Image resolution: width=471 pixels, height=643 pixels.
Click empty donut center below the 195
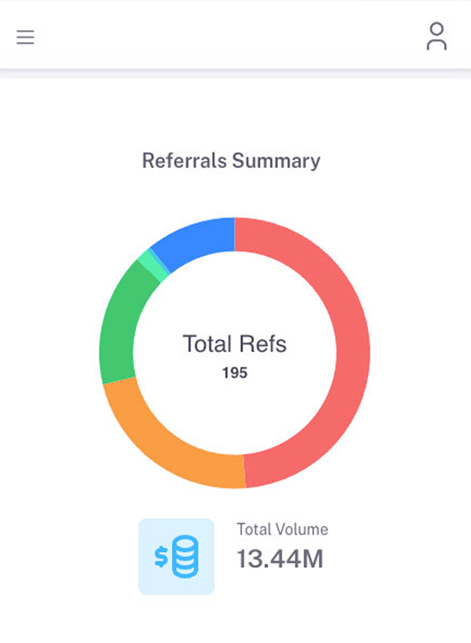(235, 415)
